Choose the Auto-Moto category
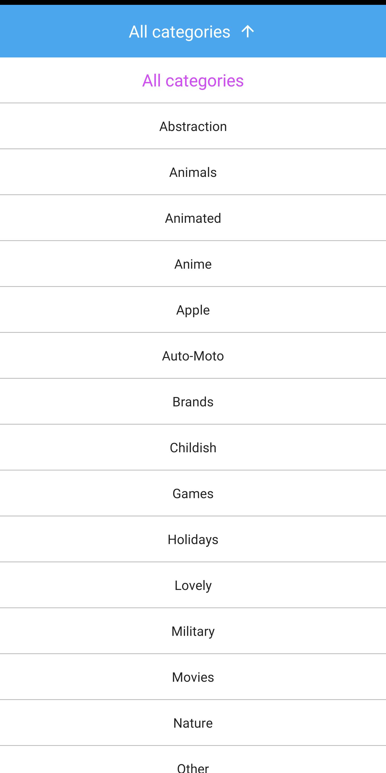 [x=193, y=356]
